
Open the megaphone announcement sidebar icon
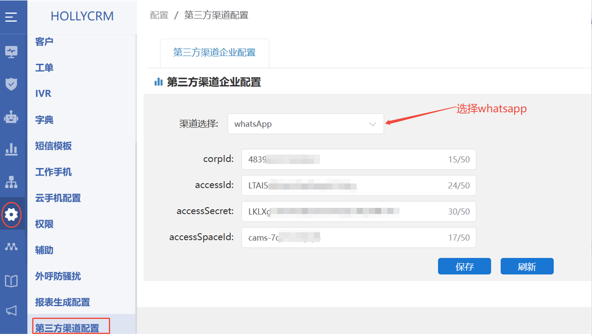tap(11, 311)
